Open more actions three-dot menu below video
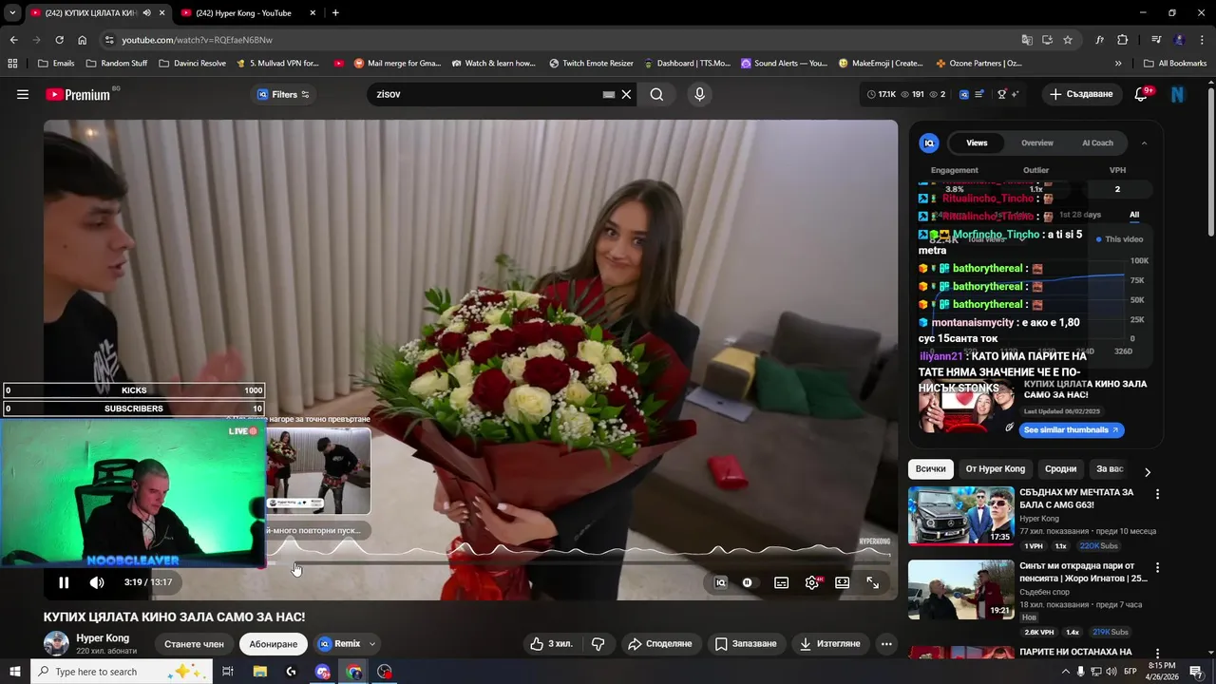Image resolution: width=1216 pixels, height=684 pixels. 886,644
